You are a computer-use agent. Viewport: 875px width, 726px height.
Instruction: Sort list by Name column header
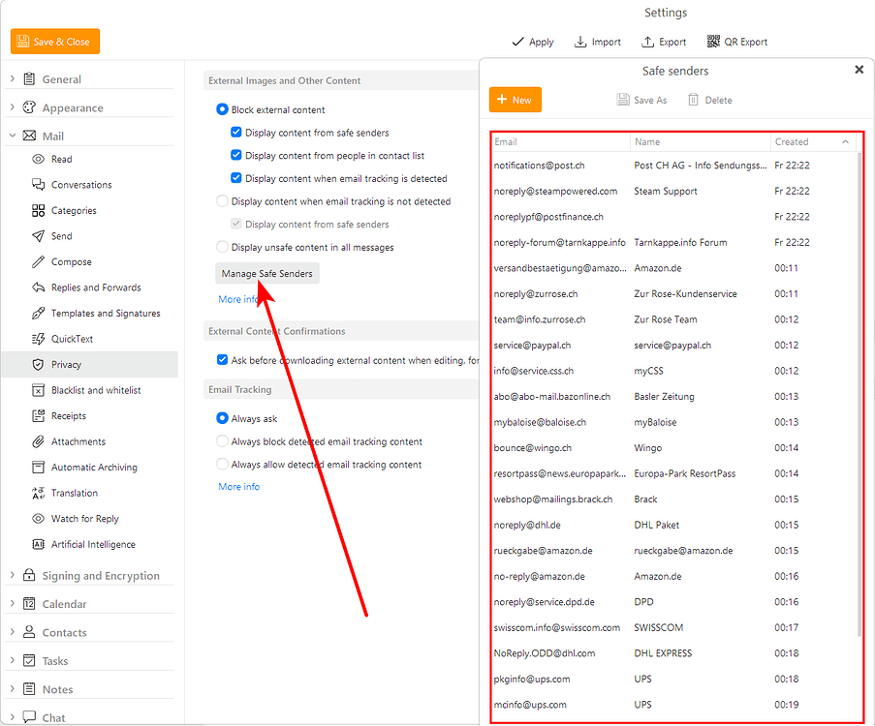click(x=701, y=141)
